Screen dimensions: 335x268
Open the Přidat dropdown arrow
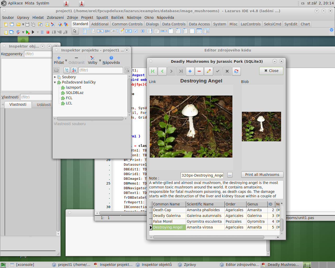coord(66,60)
